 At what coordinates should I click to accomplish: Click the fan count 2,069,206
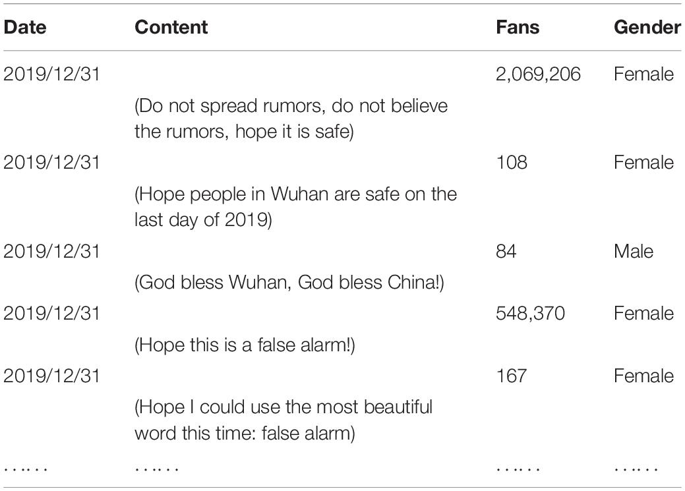pos(538,74)
